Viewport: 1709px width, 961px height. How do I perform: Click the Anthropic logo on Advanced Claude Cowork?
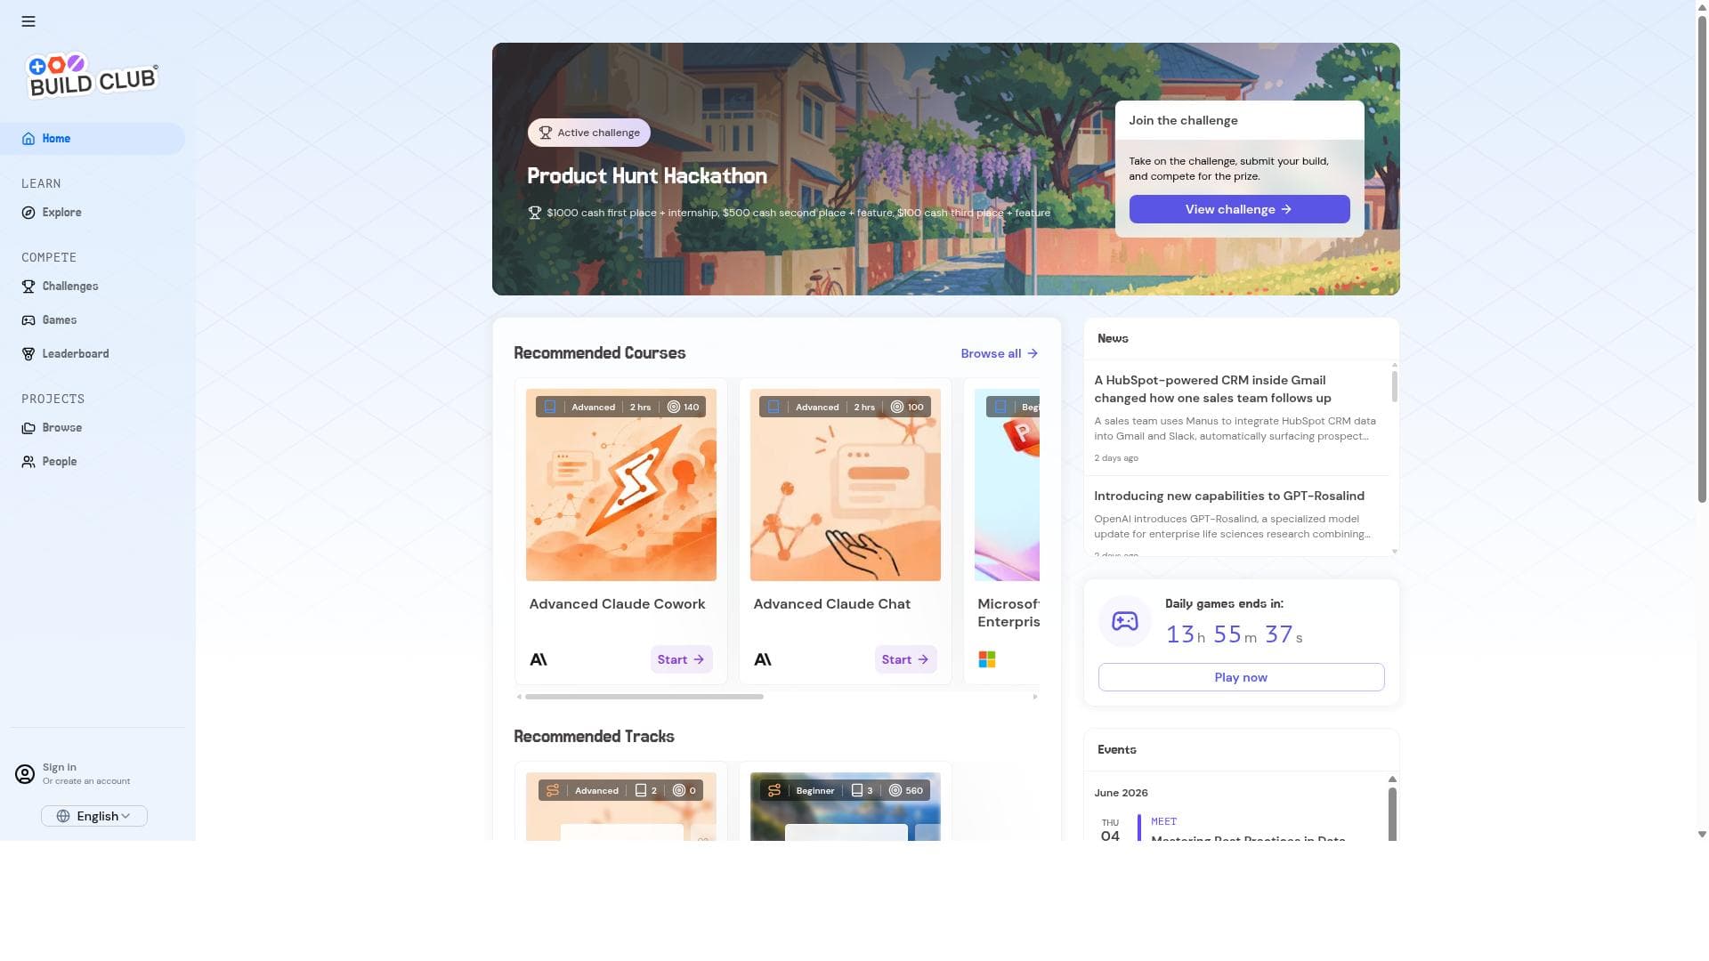539,659
